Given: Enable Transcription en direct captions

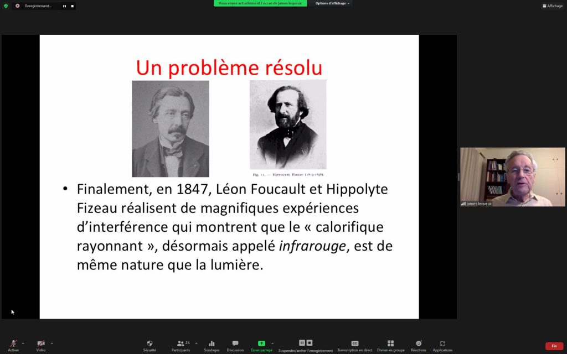Looking at the screenshot, I should 355,345.
